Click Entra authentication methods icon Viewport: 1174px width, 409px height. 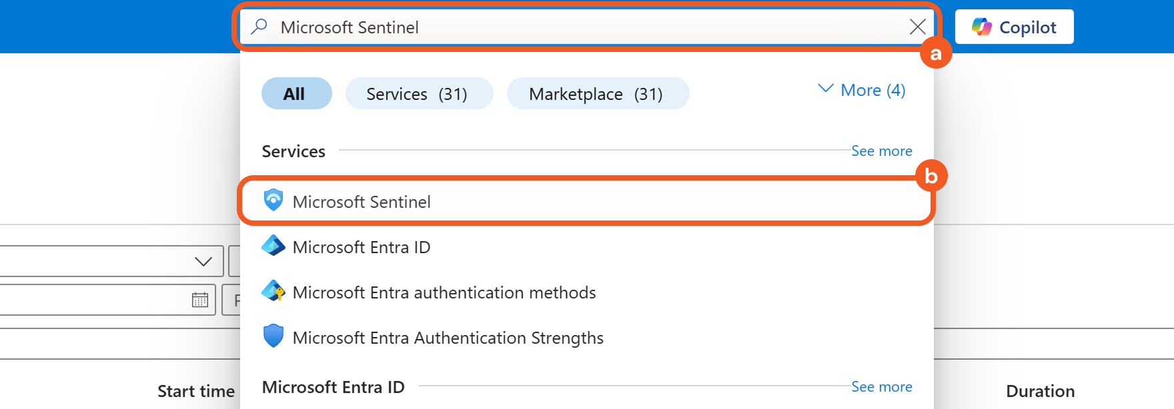click(273, 291)
